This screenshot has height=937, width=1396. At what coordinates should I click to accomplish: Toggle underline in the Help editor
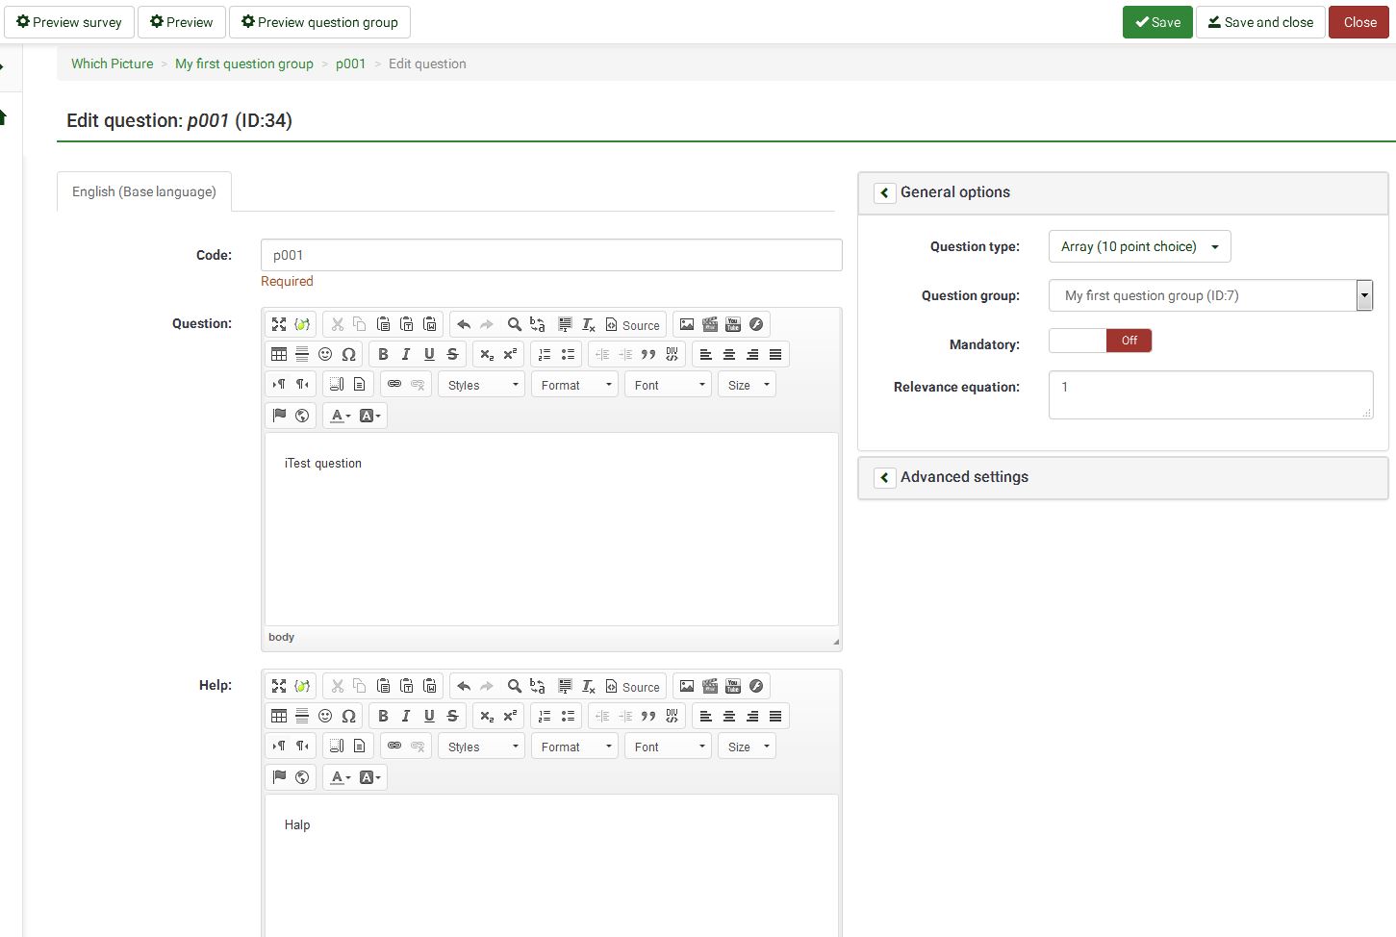(429, 716)
